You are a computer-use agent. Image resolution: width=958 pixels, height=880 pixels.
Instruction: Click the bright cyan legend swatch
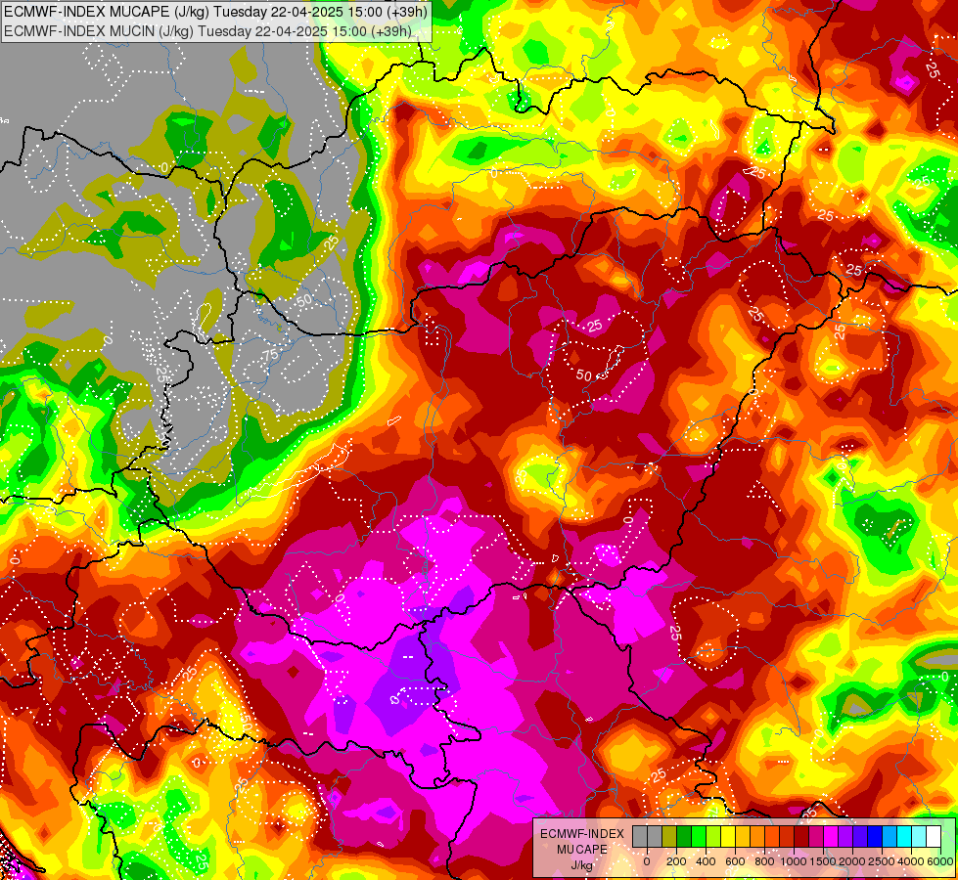click(x=905, y=836)
